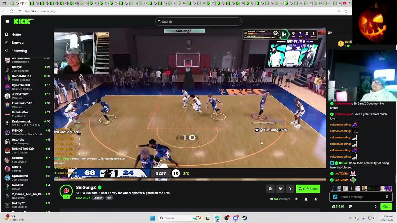This screenshot has height=223, width=397.
Task: Open the Windows Start menu
Action: (x=153, y=218)
